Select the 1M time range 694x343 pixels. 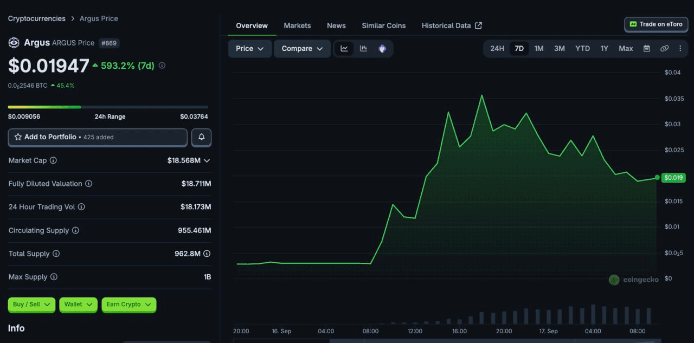[539, 49]
